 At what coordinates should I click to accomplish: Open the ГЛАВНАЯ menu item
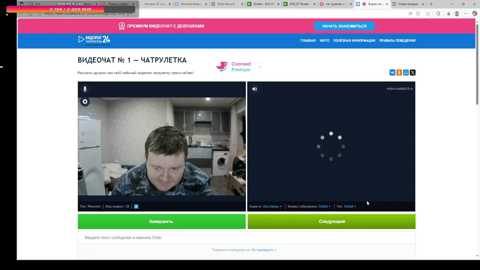(308, 40)
